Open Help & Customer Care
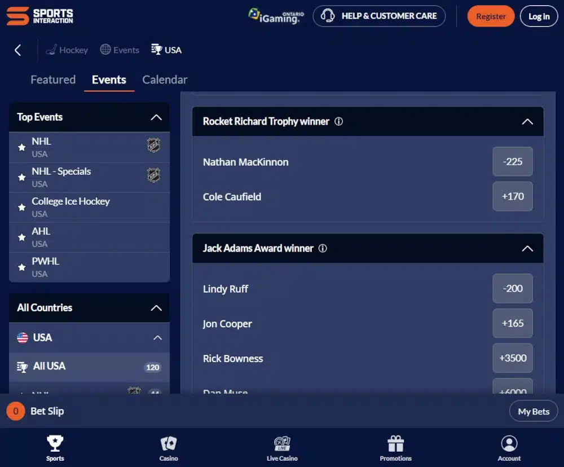Image resolution: width=564 pixels, height=467 pixels. [x=379, y=16]
